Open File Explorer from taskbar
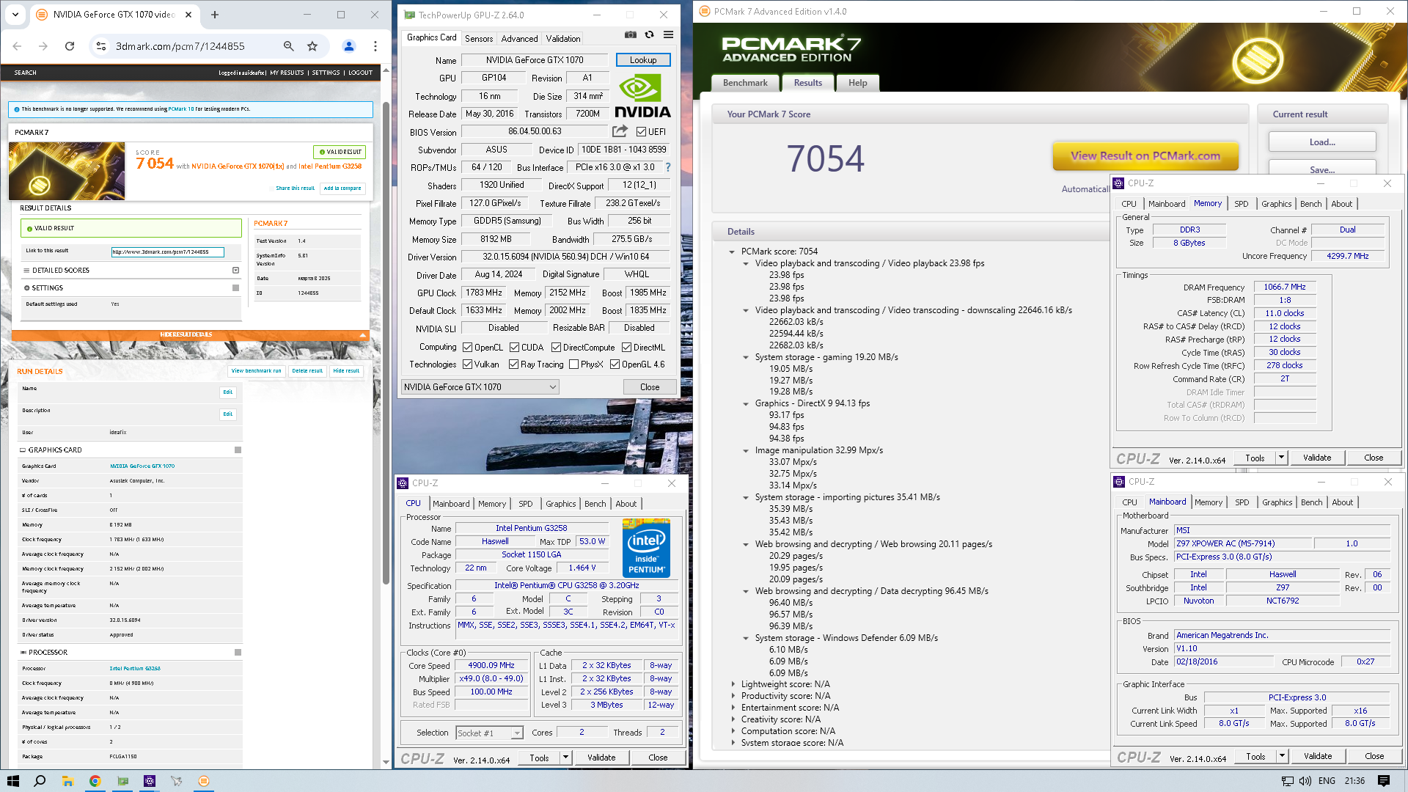Viewport: 1408px width, 792px height. 67,781
